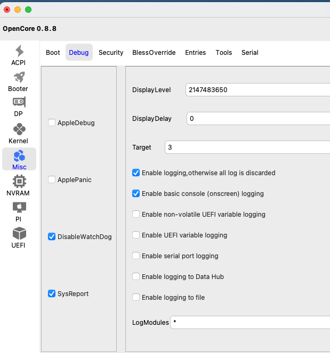330x353 pixels.
Task: Enable serial port logging
Action: point(136,256)
